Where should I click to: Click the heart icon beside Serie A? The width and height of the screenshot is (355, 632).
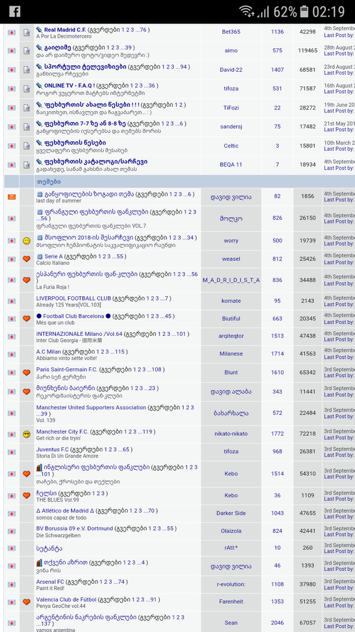click(27, 259)
